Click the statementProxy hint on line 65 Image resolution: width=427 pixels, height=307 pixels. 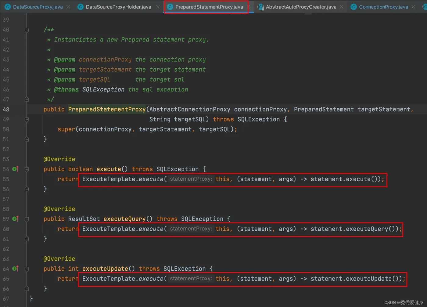(191, 279)
